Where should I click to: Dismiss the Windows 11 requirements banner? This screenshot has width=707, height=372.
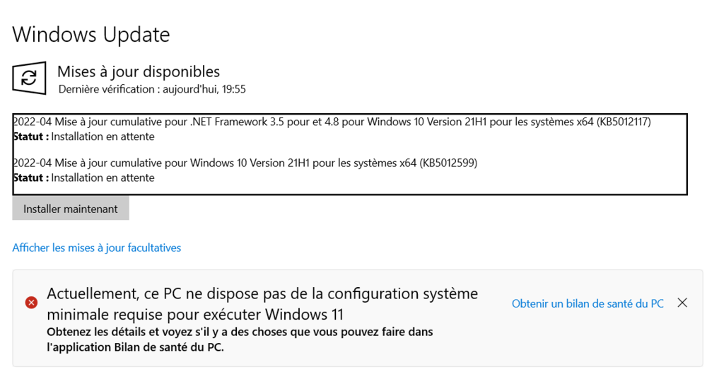682,303
